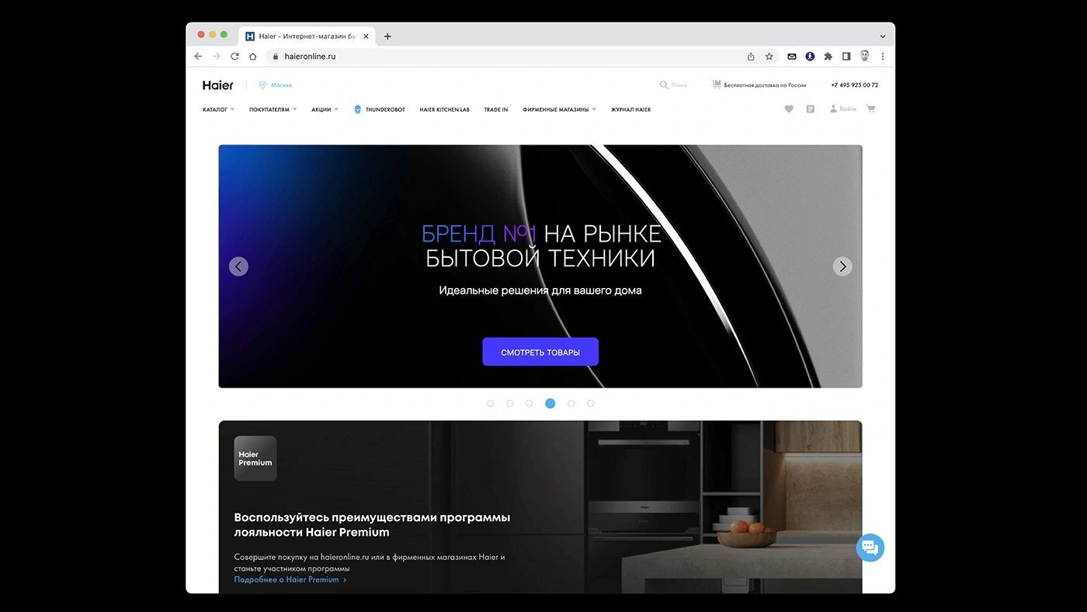View site information via the lock icon

275,56
